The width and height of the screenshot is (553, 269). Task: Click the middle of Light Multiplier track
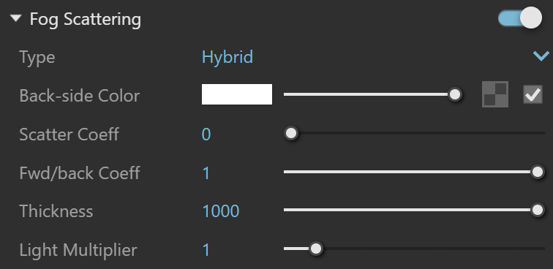(415, 249)
